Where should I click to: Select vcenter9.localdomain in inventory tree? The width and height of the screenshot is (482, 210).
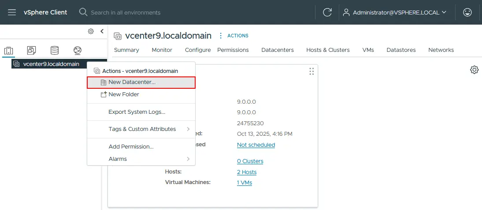tap(59, 64)
